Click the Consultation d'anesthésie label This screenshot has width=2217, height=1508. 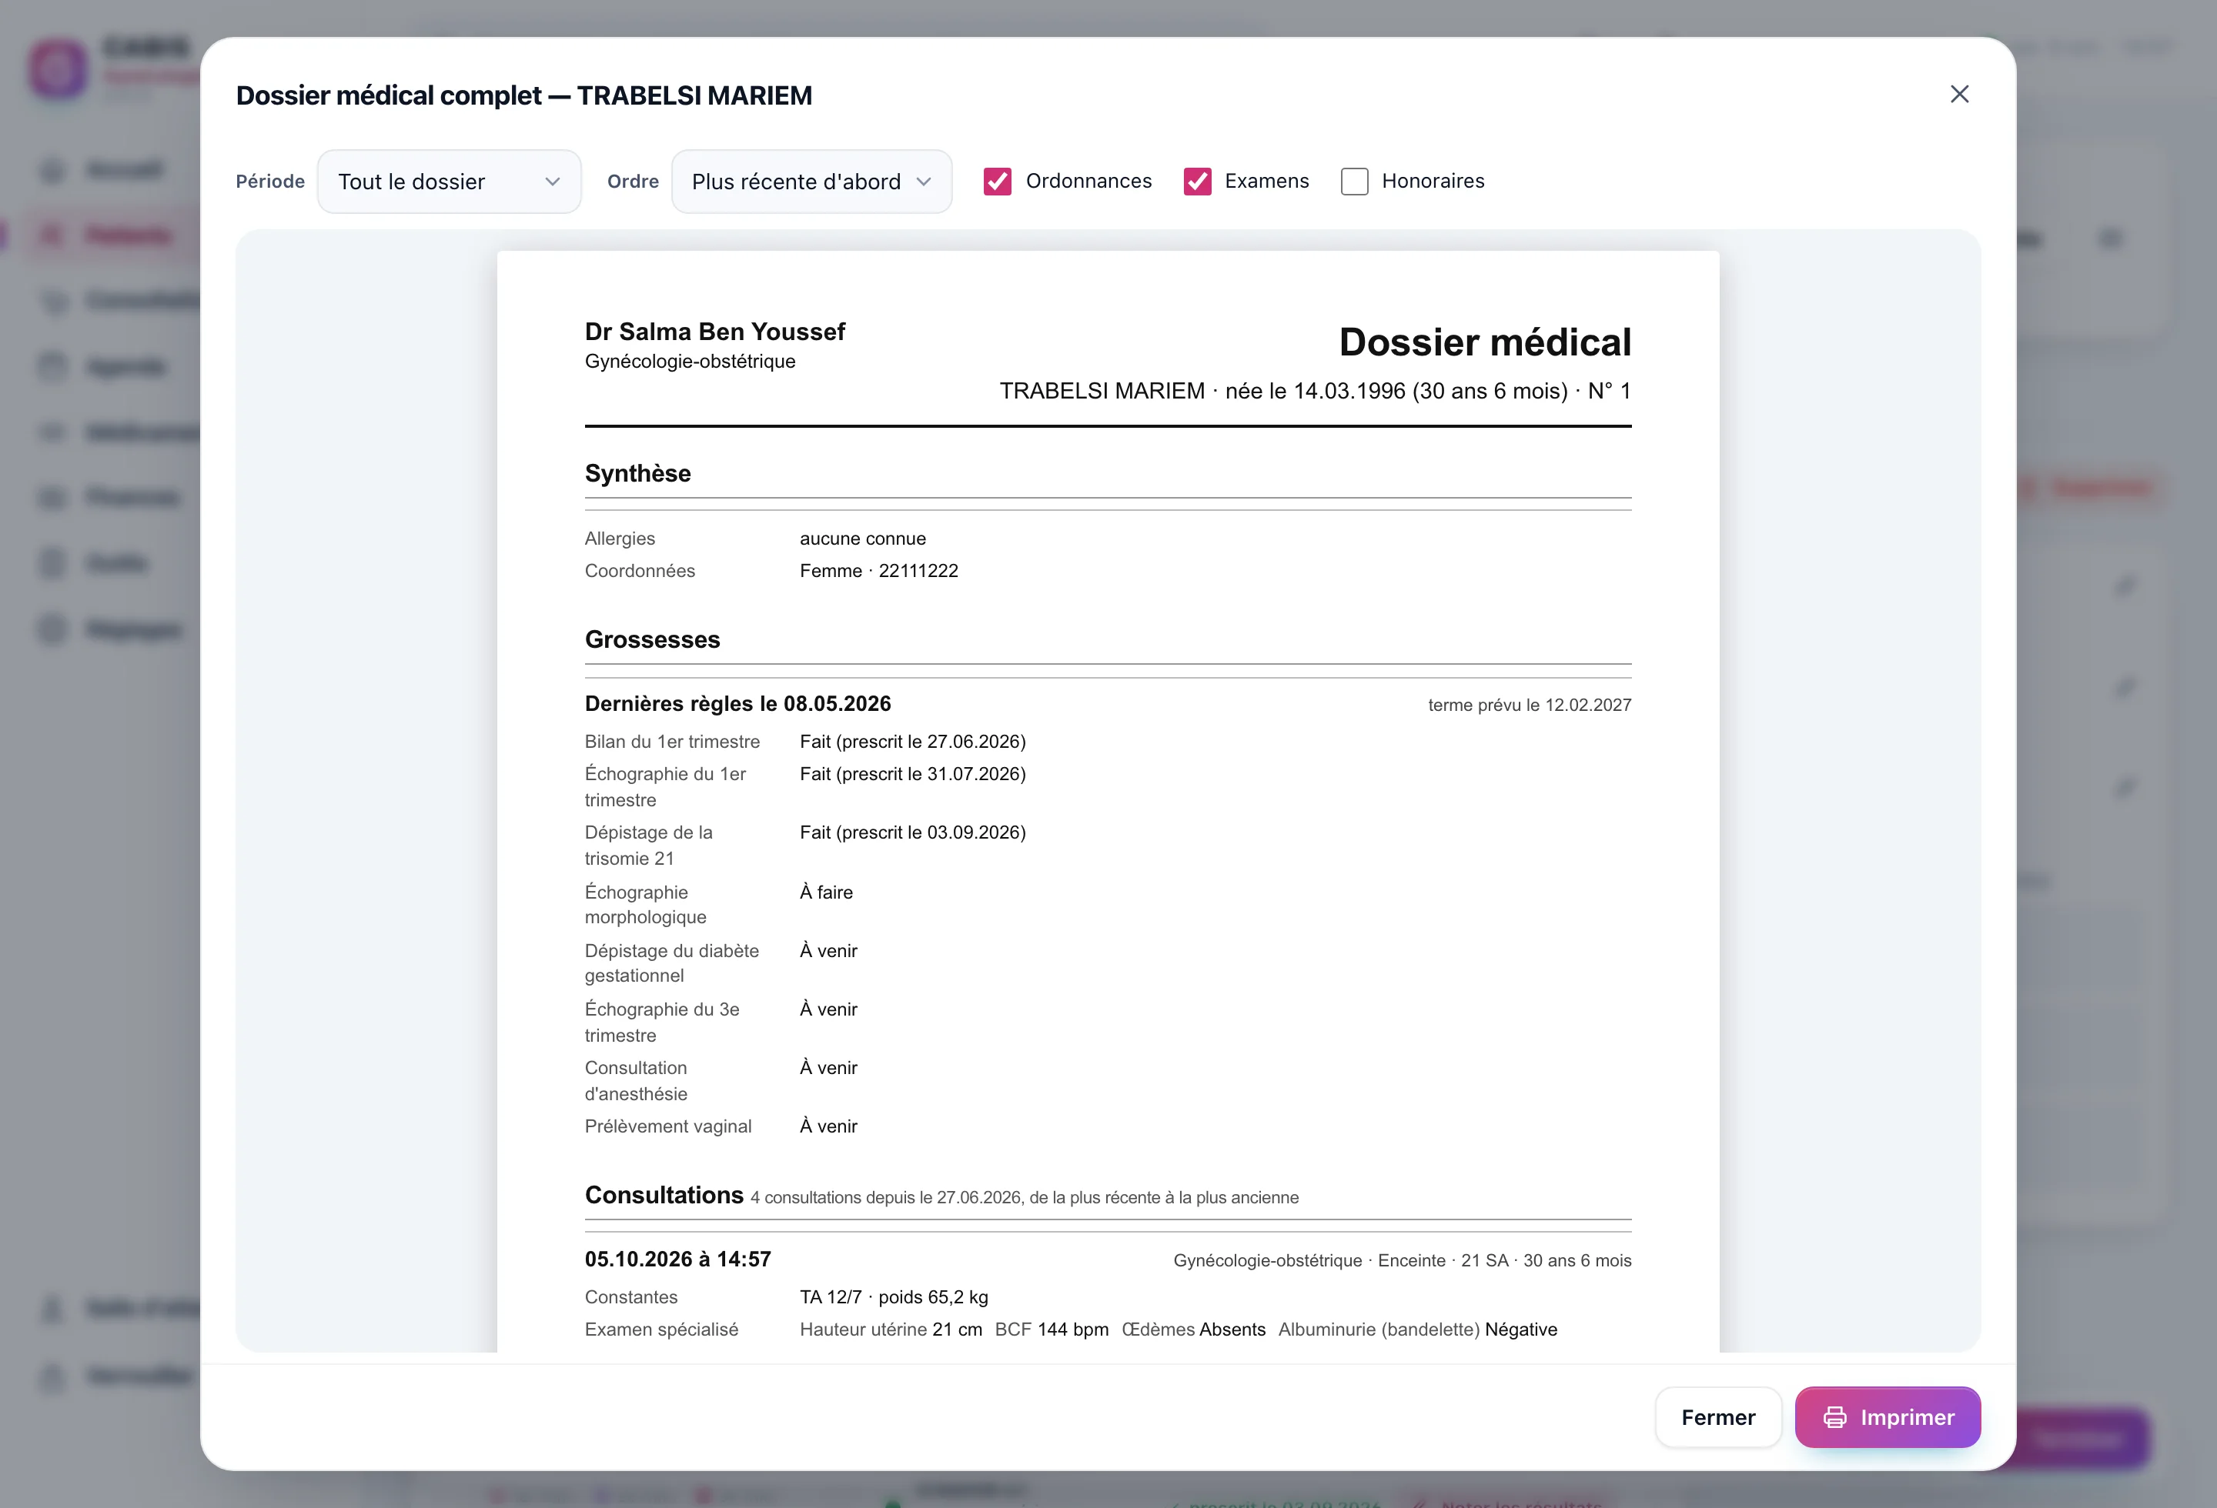[x=635, y=1081]
